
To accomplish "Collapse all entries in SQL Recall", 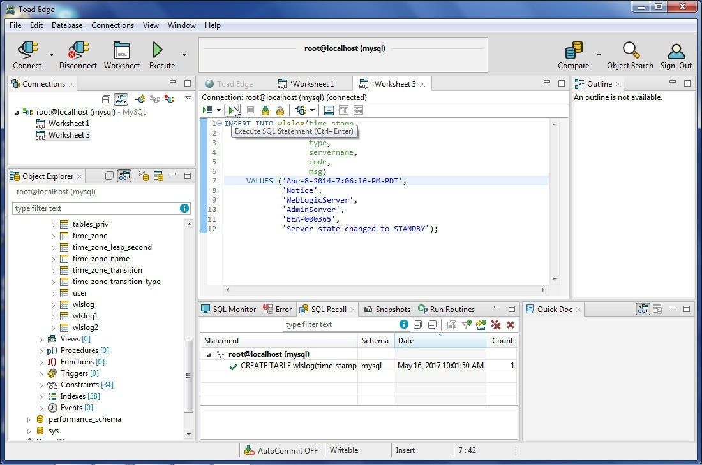I will pos(432,325).
